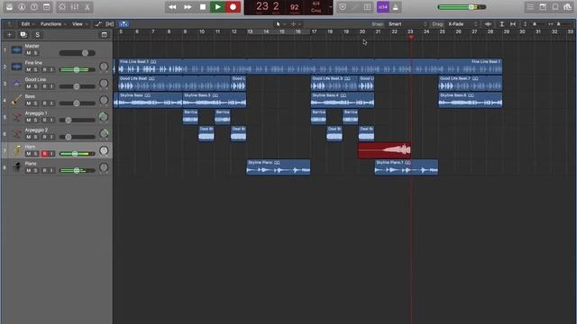Toggle the Flex show/hide button
The height and width of the screenshot is (324, 577).
tap(110, 24)
